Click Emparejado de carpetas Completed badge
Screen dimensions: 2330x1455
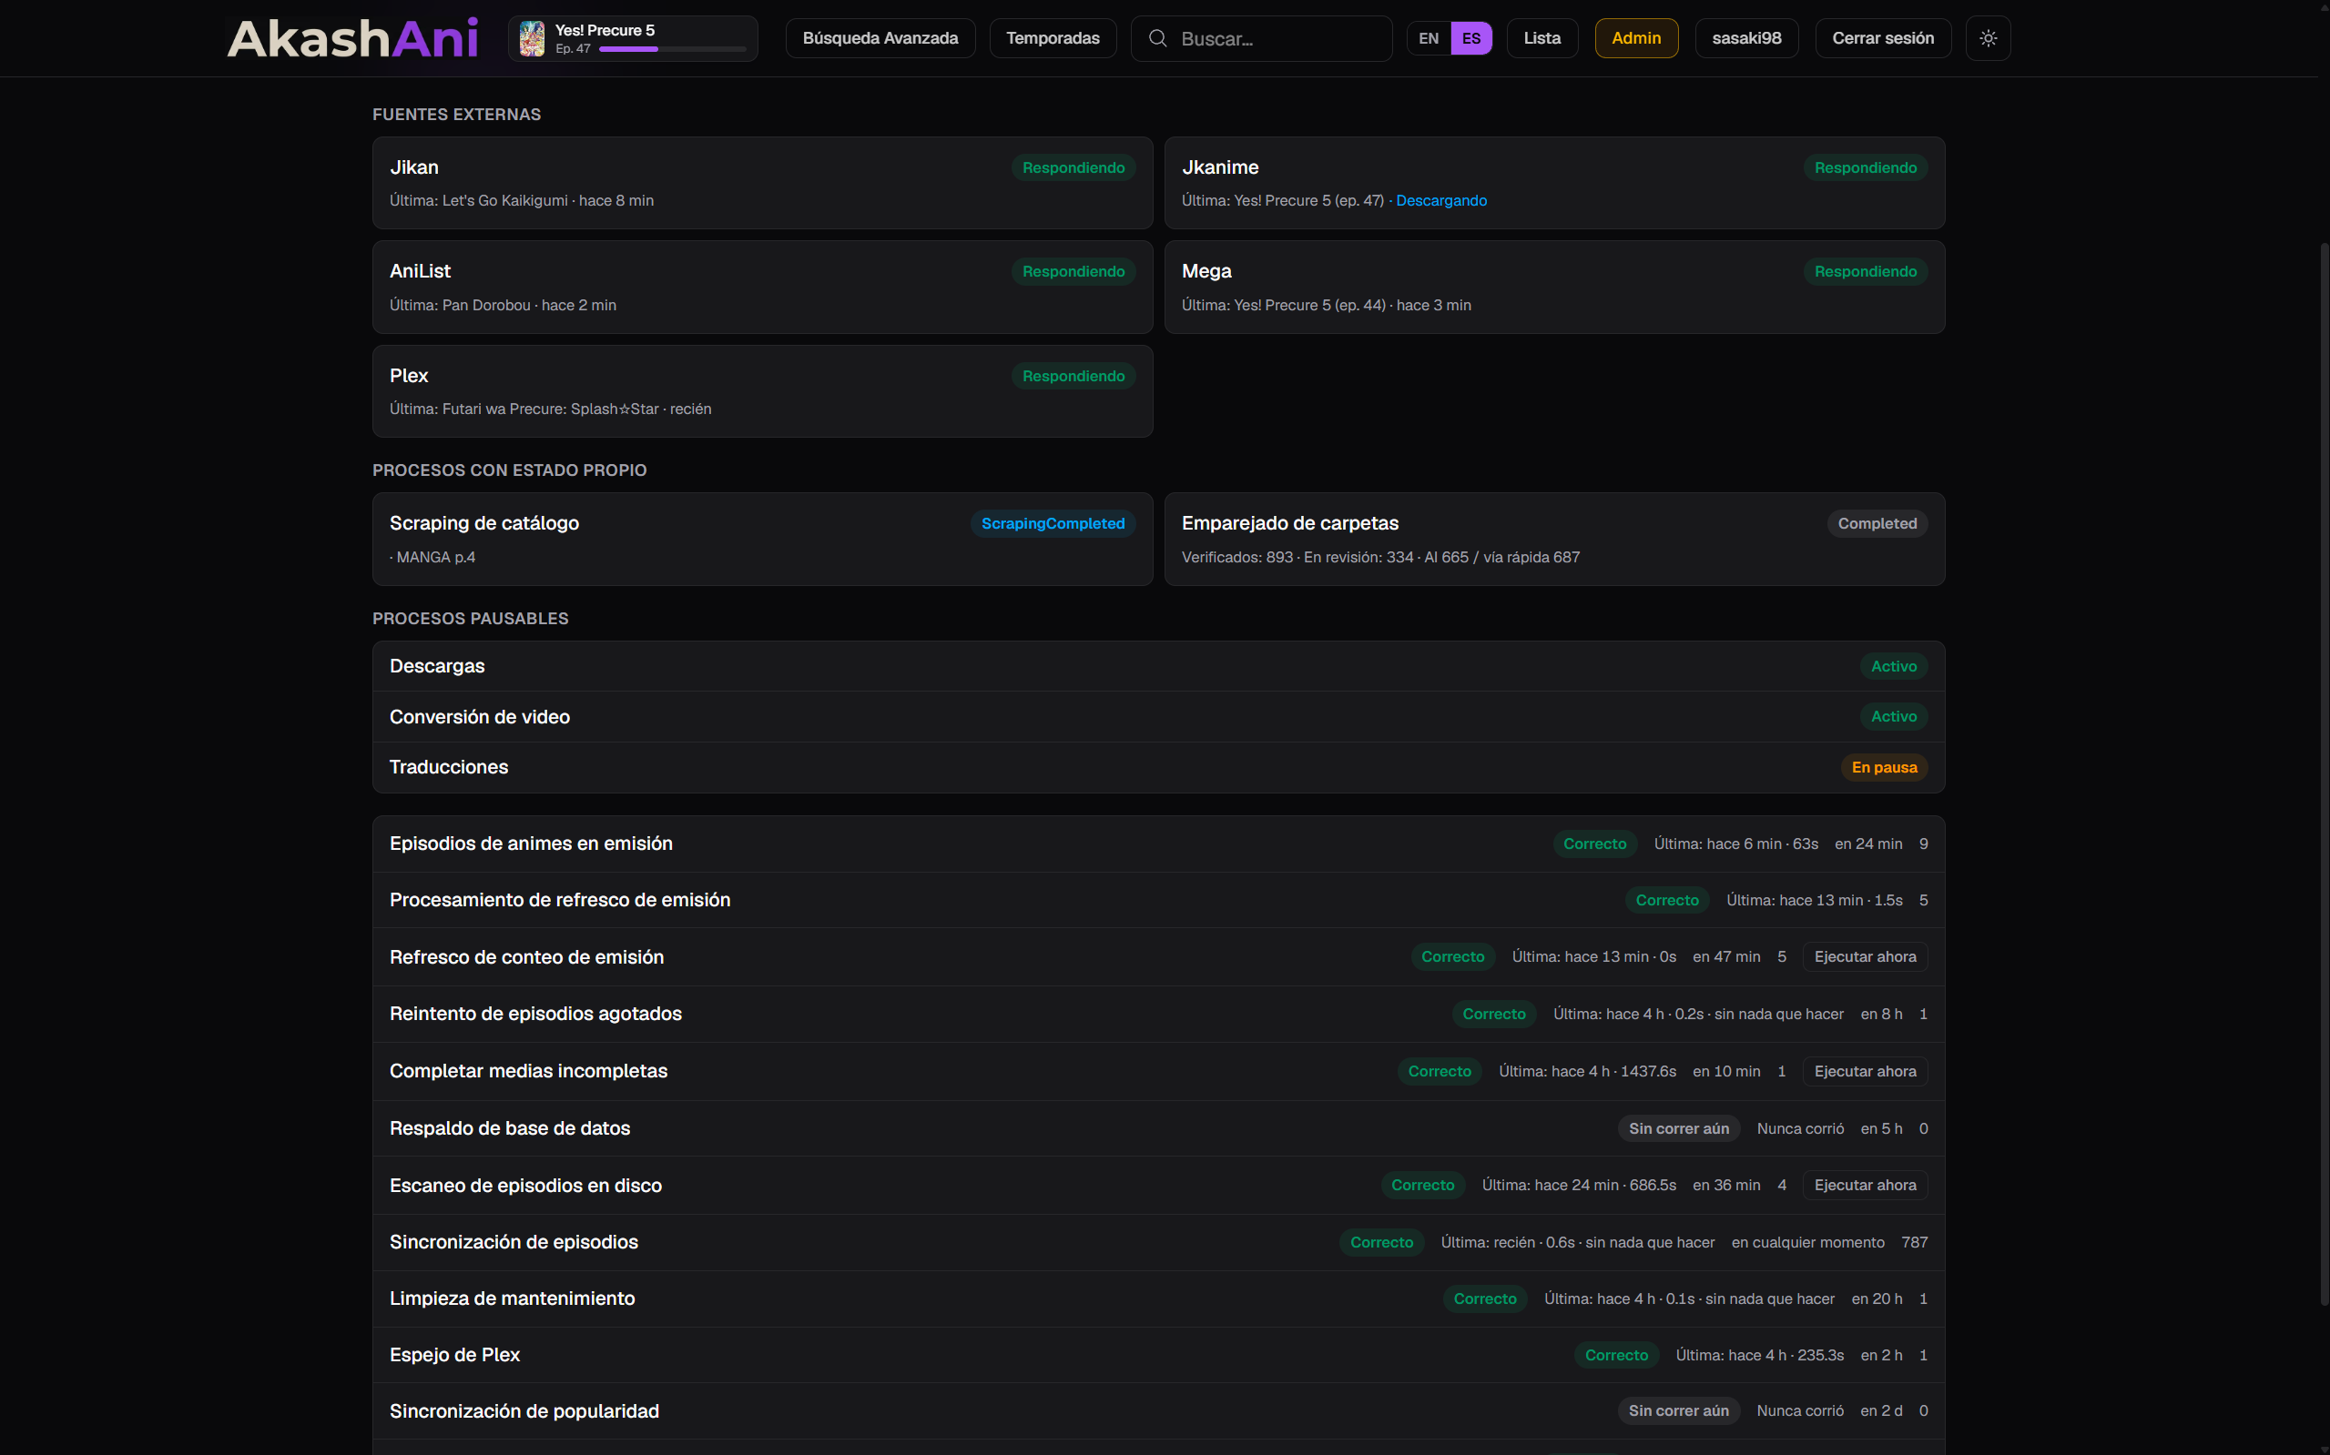coord(1877,523)
